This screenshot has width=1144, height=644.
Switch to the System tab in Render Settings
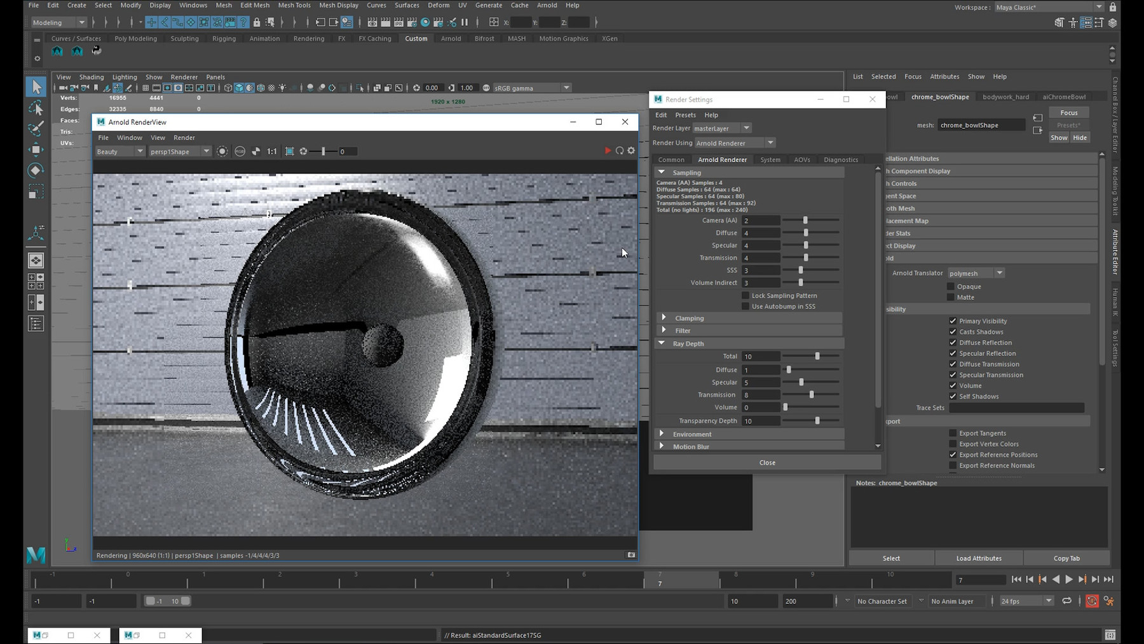pos(770,160)
